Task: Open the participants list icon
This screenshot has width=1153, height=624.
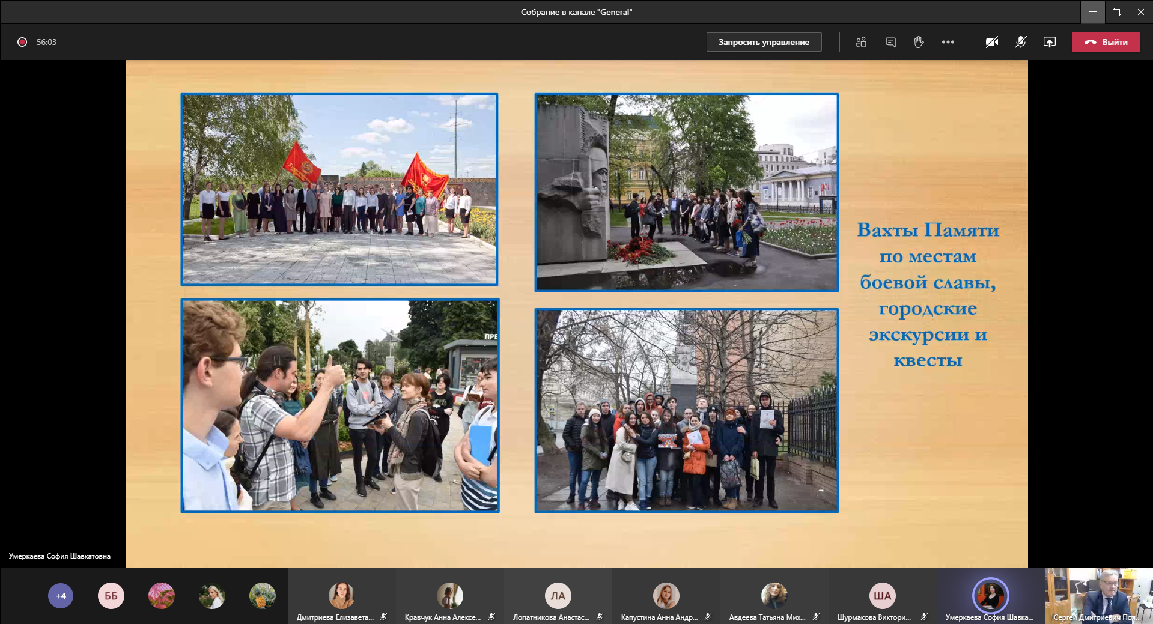Action: [861, 42]
